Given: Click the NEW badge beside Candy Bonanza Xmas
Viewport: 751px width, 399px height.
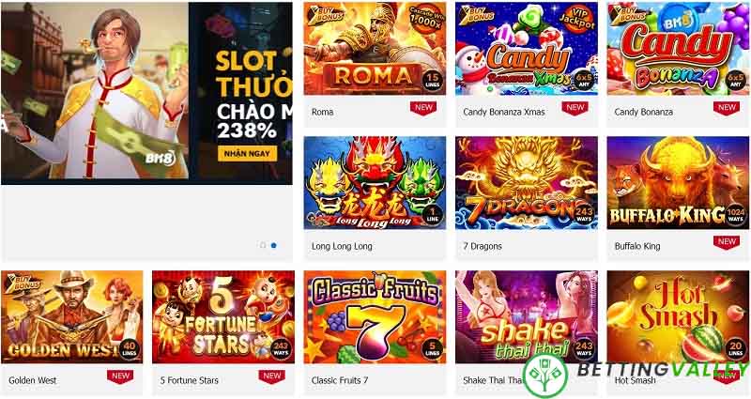Looking at the screenshot, I should tap(575, 108).
